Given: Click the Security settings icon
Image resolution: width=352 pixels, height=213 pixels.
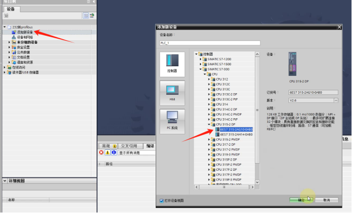Looking at the screenshot, I should click(14, 47).
